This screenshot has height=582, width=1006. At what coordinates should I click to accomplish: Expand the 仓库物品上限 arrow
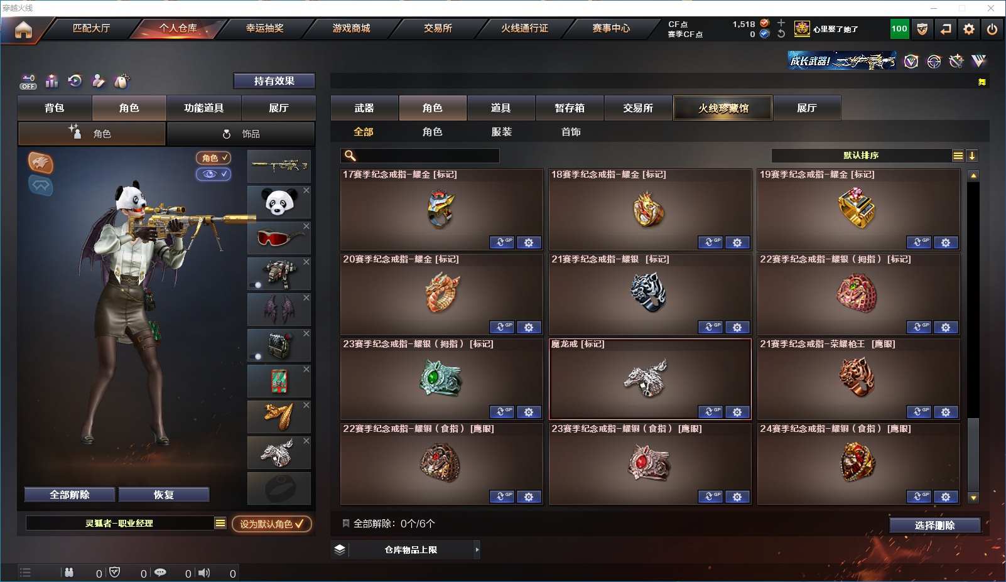[477, 550]
